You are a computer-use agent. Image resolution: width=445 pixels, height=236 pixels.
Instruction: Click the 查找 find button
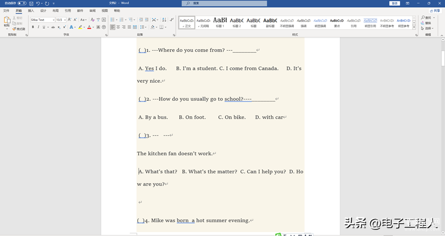428,17
